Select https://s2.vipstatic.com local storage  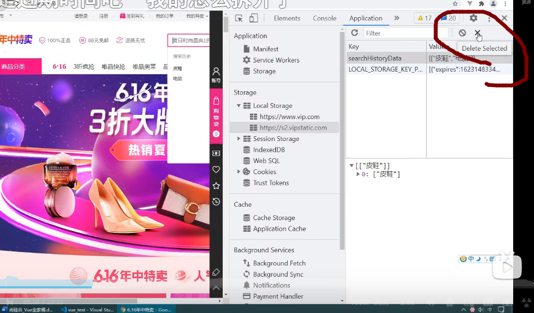click(x=285, y=128)
